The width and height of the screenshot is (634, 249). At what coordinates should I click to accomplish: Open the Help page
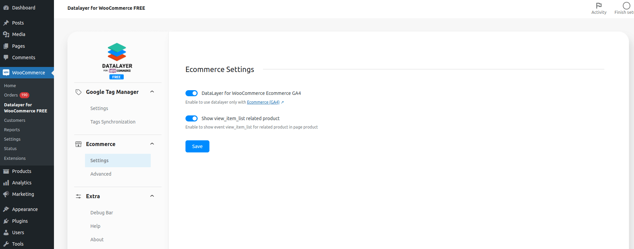(95, 226)
